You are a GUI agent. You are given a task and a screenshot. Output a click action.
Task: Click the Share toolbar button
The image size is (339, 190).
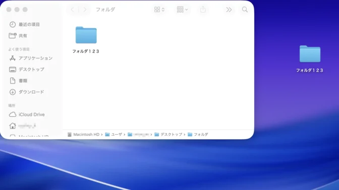click(x=203, y=10)
